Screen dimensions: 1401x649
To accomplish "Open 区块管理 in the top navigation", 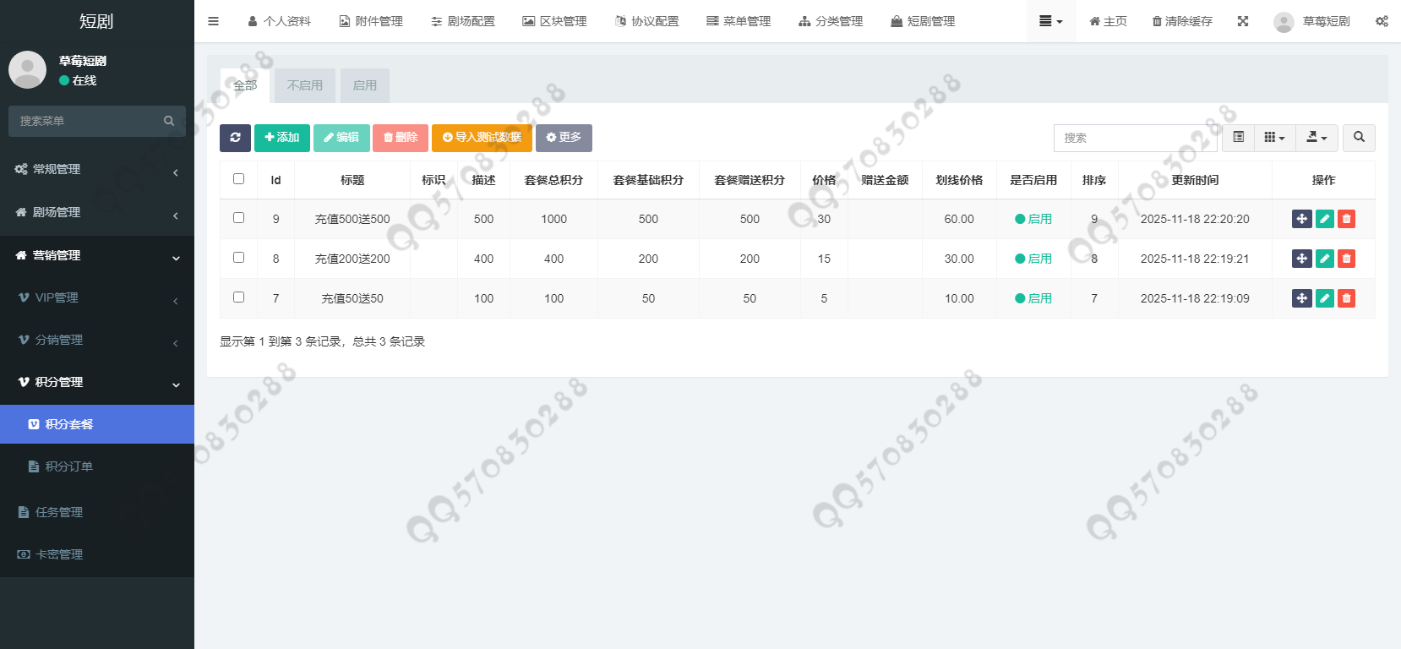I will click(x=555, y=21).
